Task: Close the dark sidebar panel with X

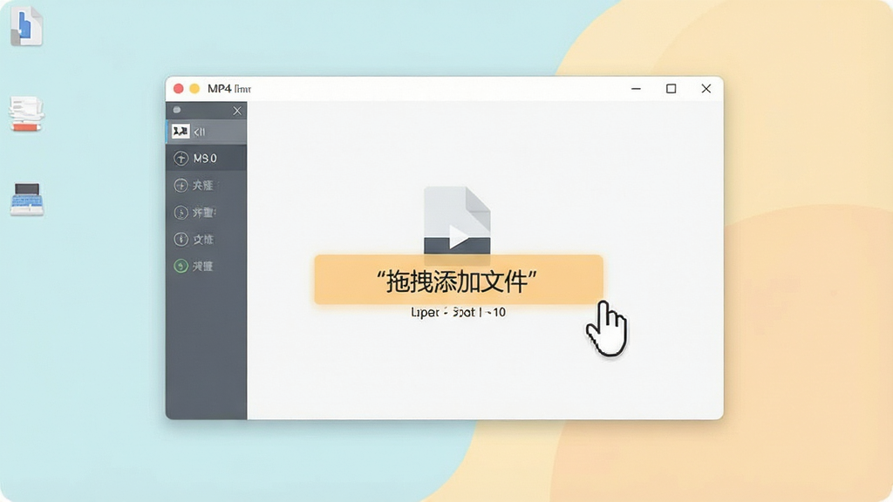Action: (x=237, y=111)
